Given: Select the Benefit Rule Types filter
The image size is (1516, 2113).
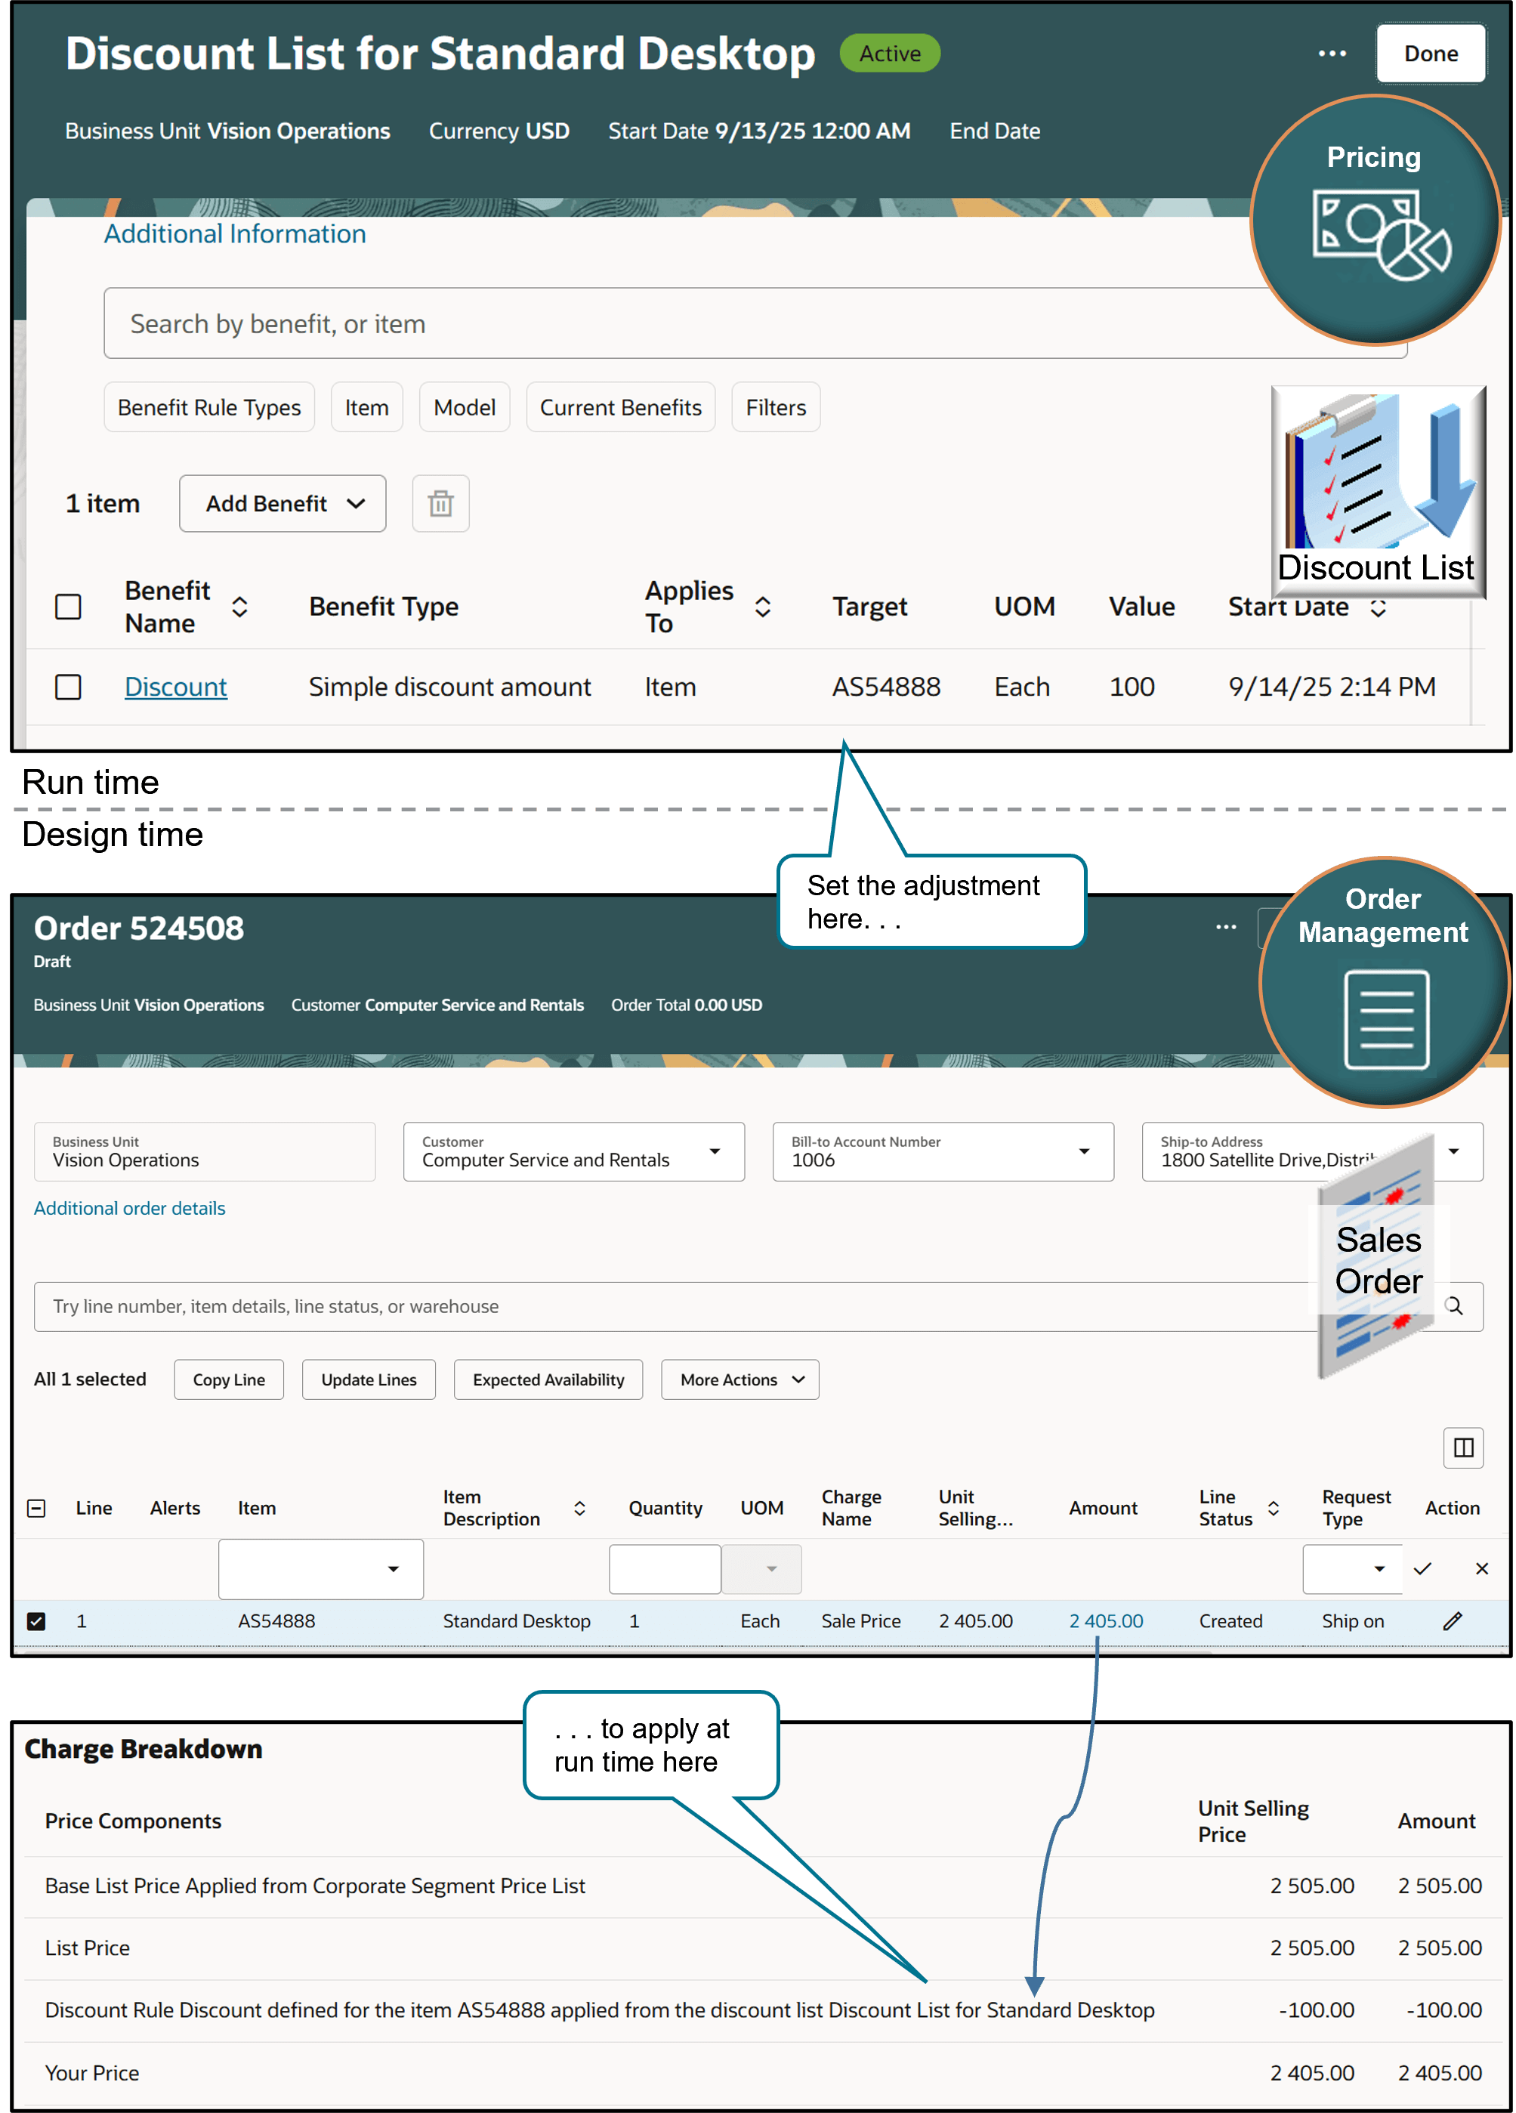Looking at the screenshot, I should 208,407.
